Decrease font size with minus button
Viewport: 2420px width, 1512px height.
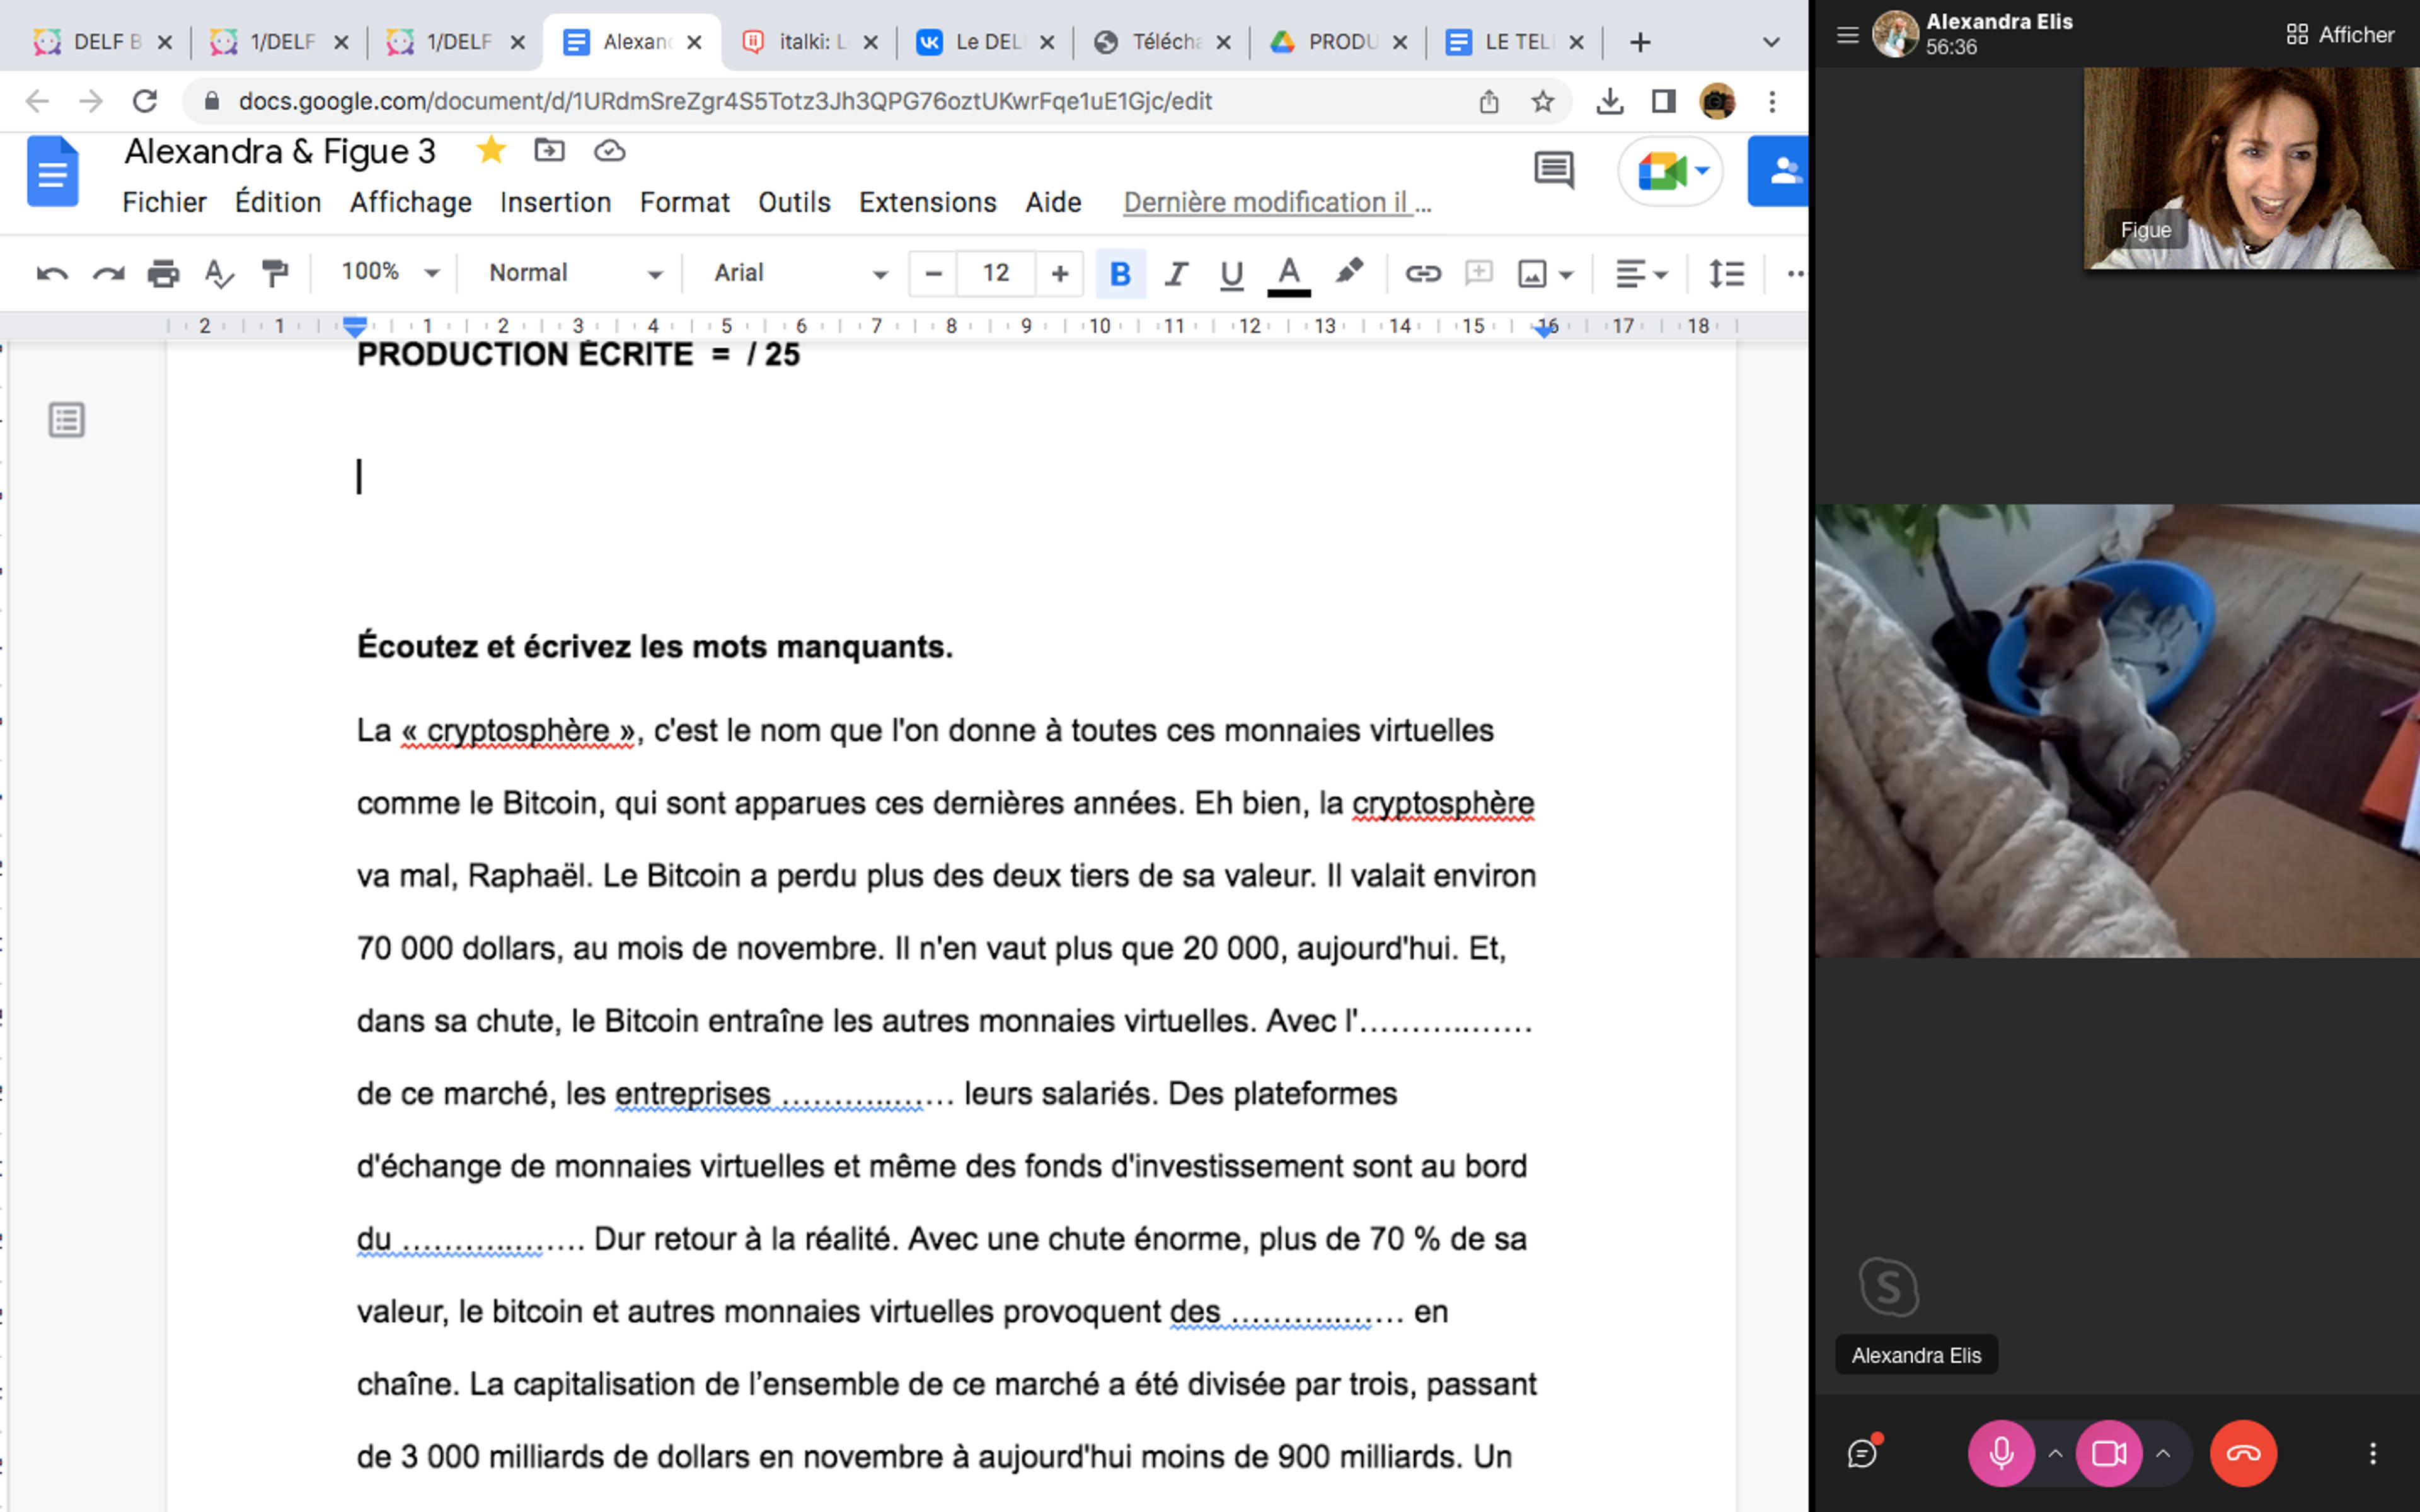pos(933,273)
